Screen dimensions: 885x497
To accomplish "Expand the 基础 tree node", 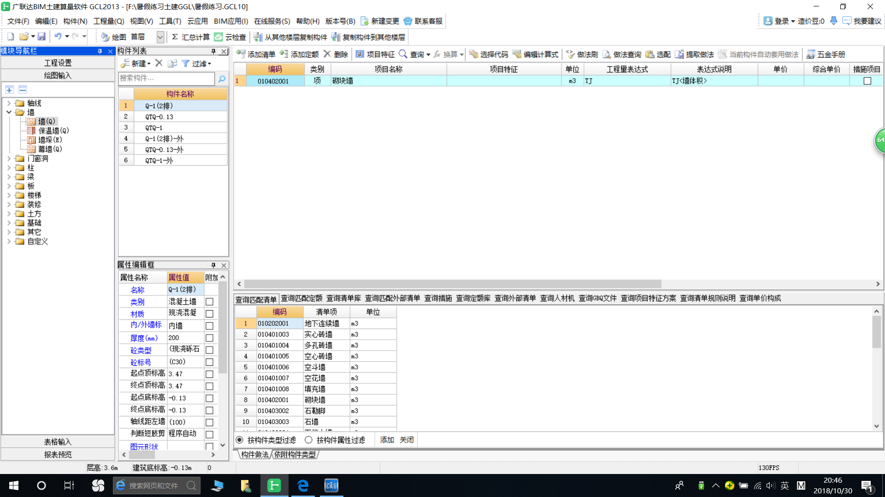I will coord(9,223).
